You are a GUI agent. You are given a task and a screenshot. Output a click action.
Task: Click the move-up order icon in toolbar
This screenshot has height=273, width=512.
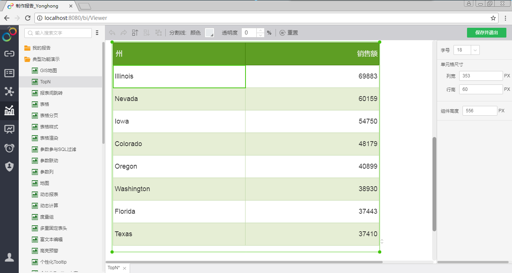(135, 33)
